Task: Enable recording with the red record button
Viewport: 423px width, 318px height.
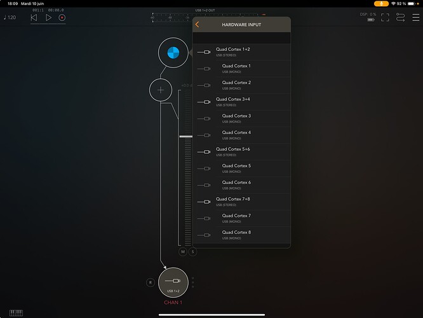Action: (x=62, y=18)
